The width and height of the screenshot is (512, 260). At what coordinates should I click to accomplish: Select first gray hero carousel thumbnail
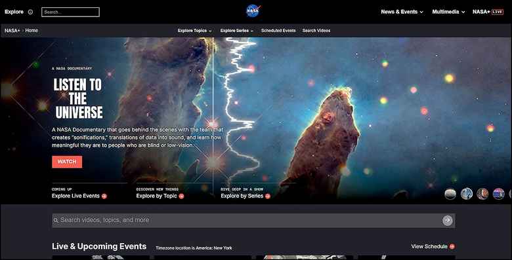tap(450, 194)
